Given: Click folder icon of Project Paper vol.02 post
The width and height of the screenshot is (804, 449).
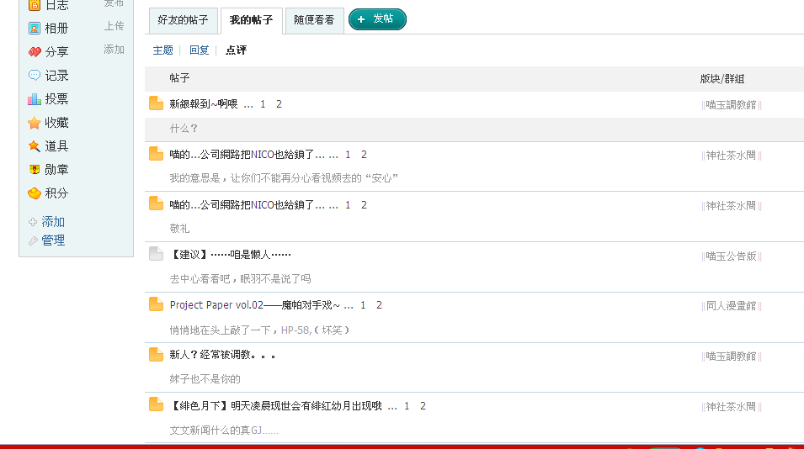Looking at the screenshot, I should [156, 304].
